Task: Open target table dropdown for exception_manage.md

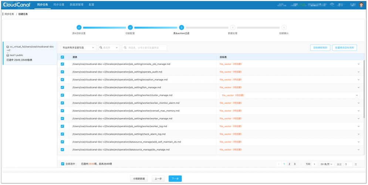Action: (359, 80)
